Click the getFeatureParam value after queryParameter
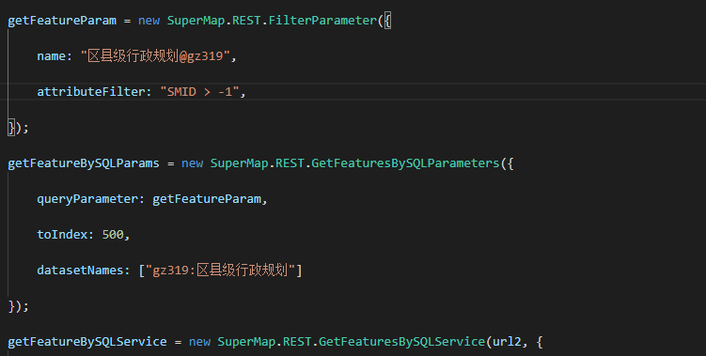The image size is (706, 356). click(x=207, y=199)
